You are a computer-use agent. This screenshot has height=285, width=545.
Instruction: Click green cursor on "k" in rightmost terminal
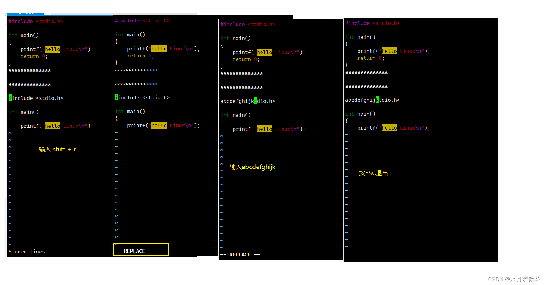click(377, 100)
